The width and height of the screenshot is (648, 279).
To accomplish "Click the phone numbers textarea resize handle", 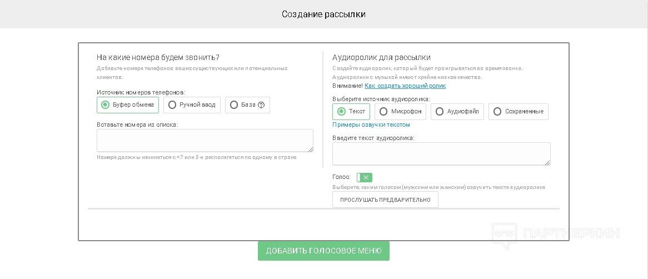I will [x=311, y=150].
